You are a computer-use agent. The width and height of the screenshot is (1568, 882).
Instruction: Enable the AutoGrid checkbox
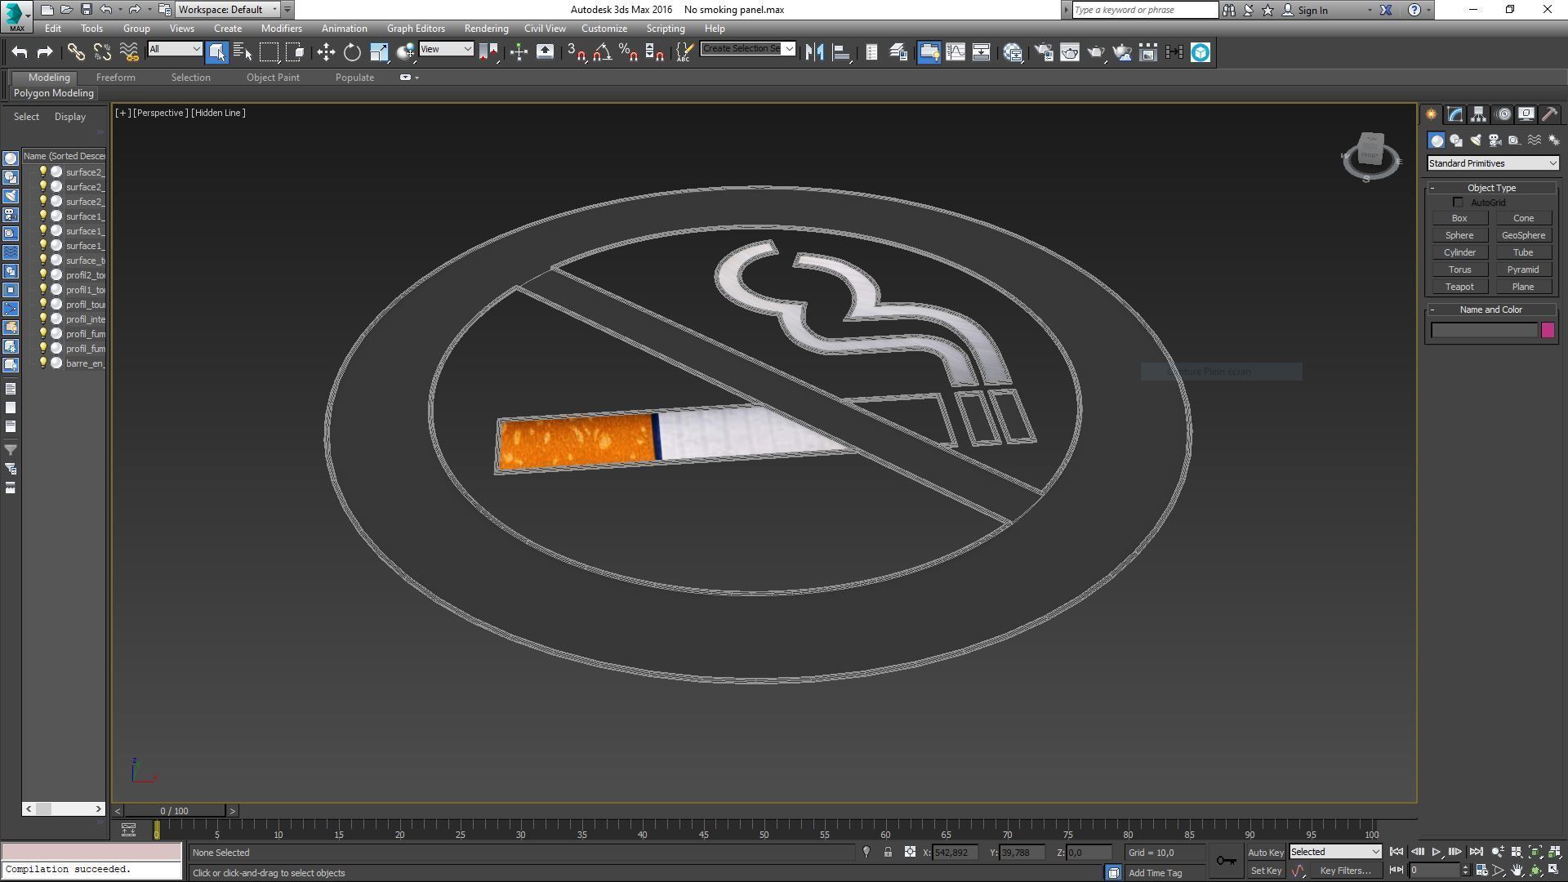(1458, 202)
